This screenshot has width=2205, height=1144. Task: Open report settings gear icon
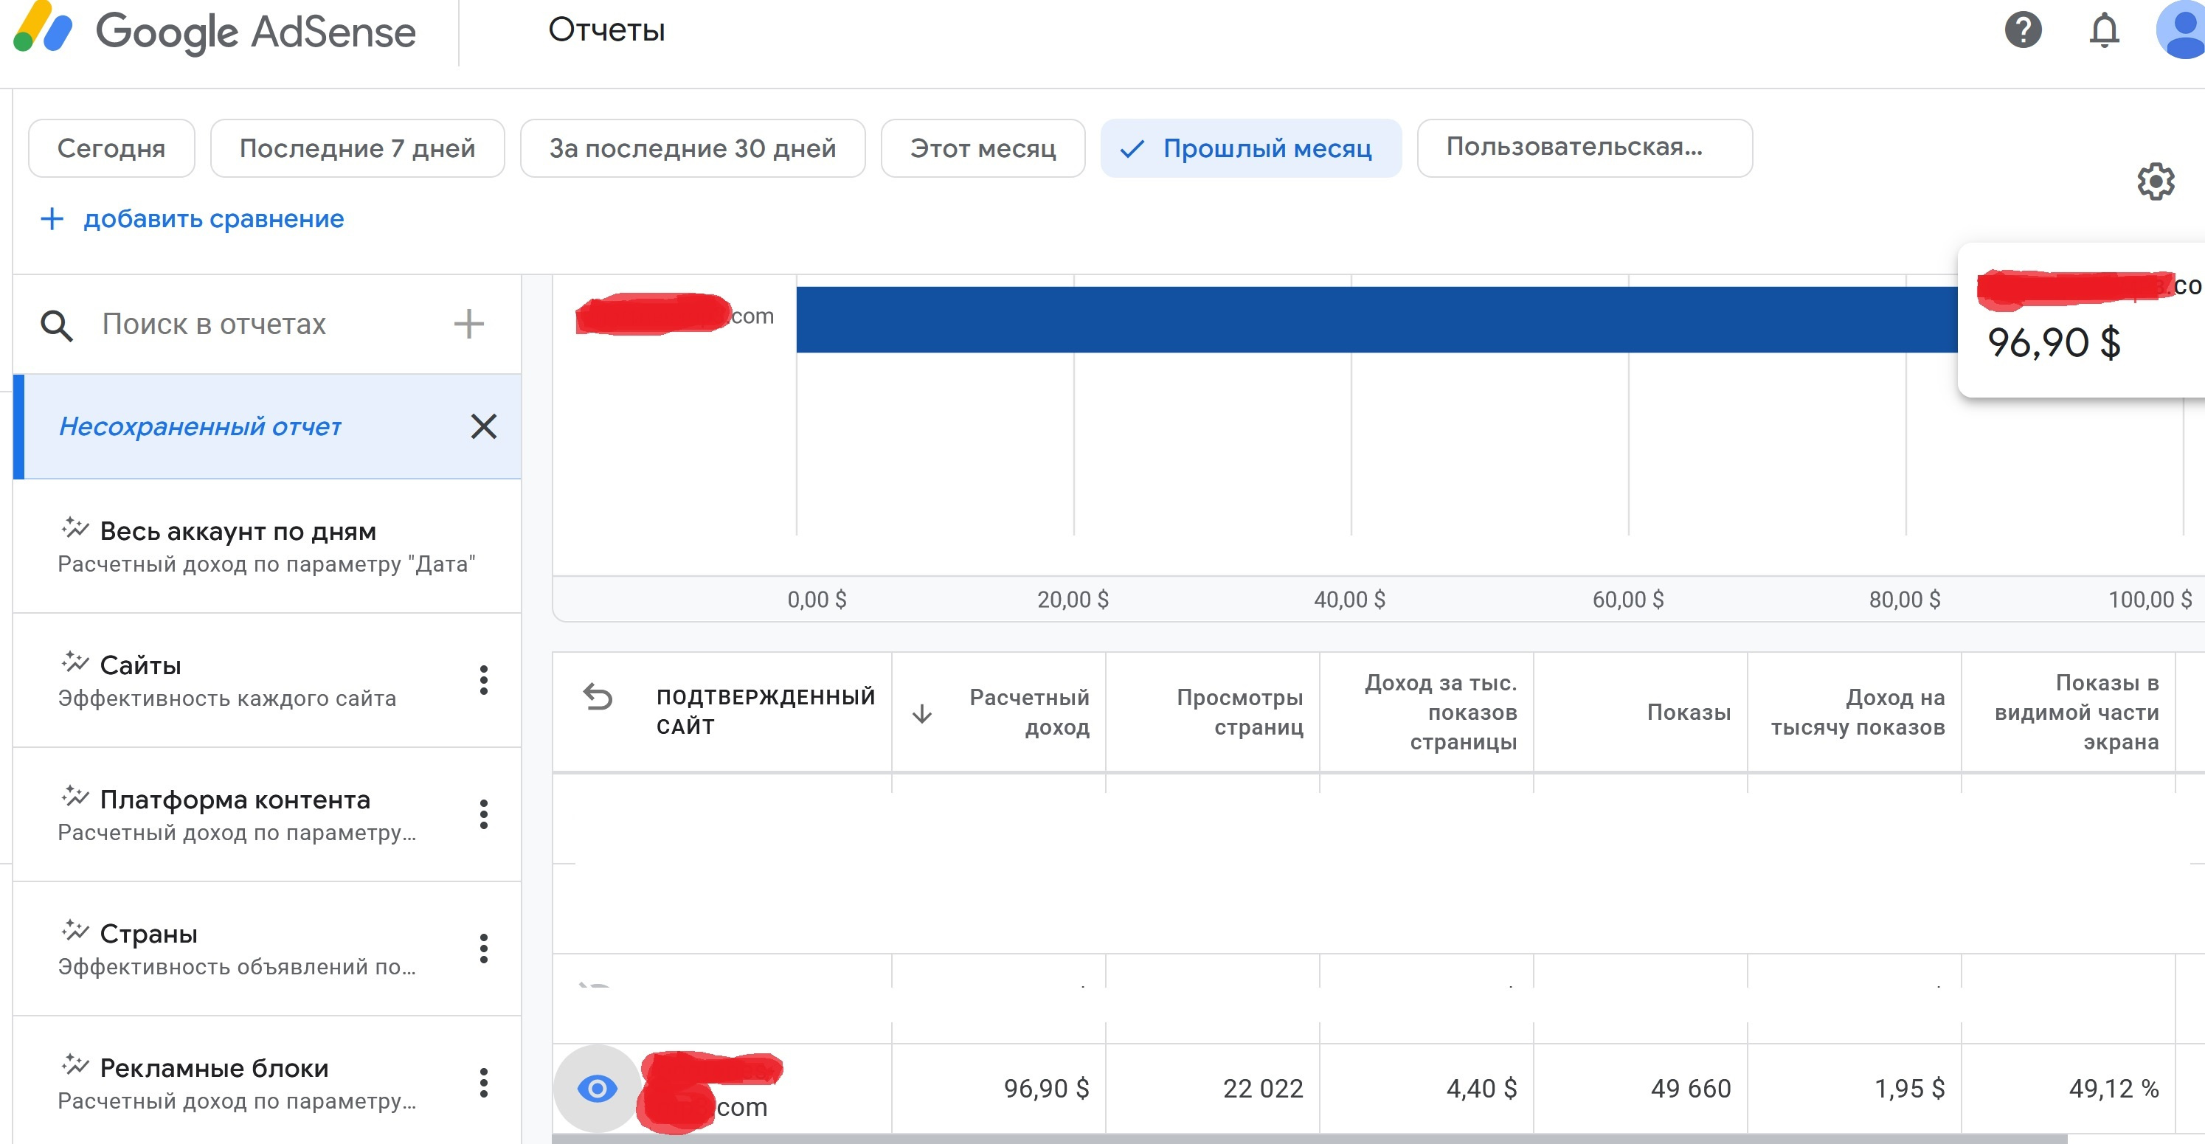(x=2155, y=181)
